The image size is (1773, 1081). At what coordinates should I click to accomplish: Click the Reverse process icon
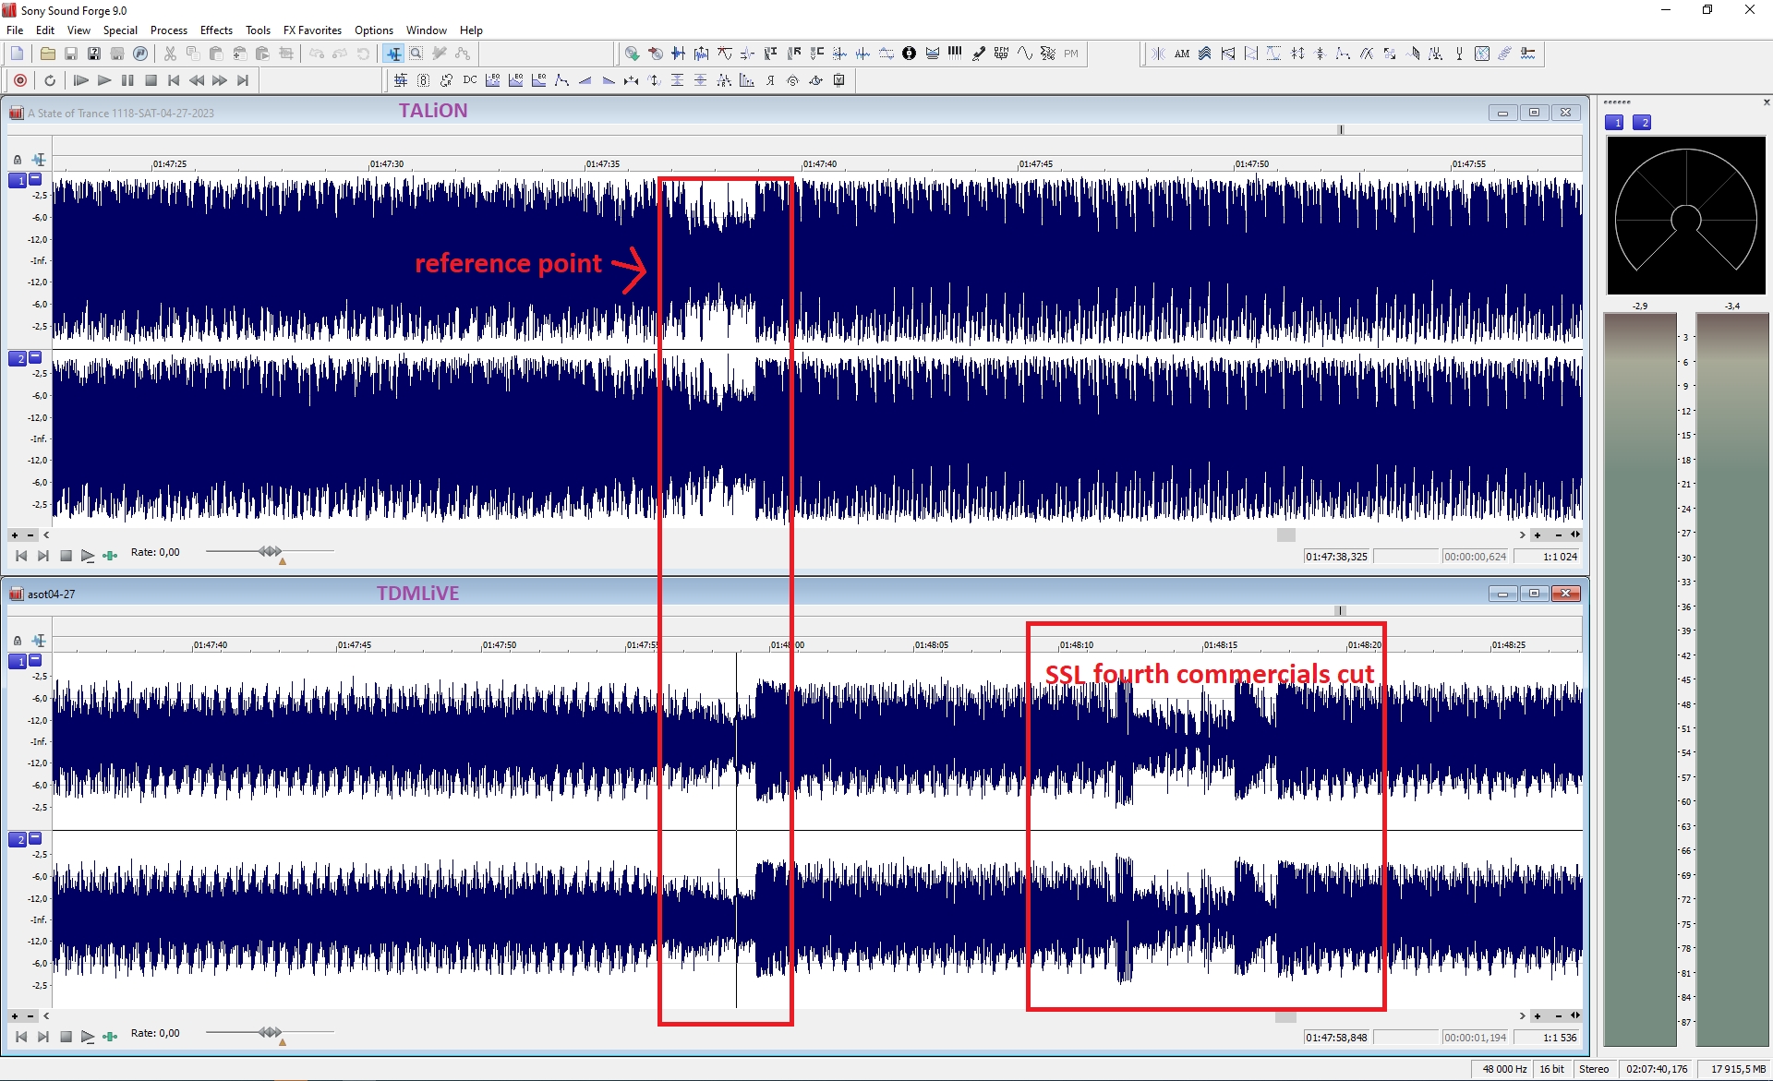coord(770,80)
